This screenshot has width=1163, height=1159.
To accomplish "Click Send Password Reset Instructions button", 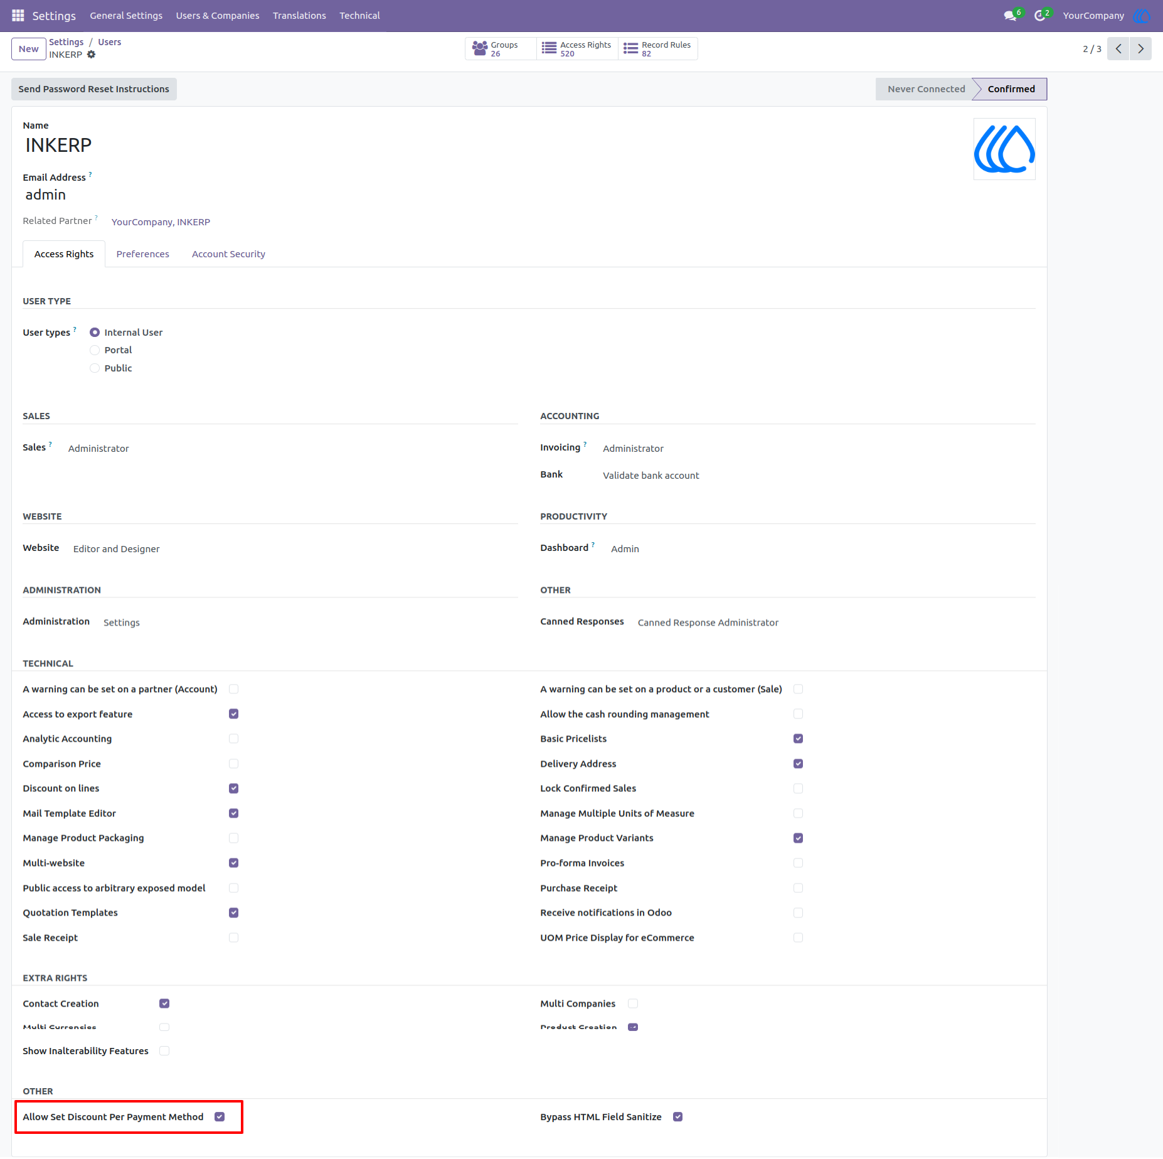I will (x=94, y=89).
